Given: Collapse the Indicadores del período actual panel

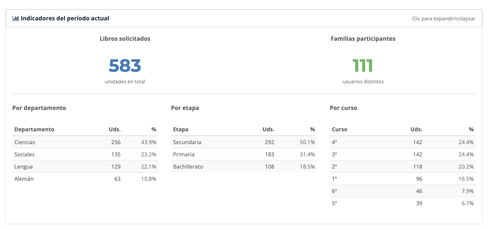Looking at the screenshot, I should tap(244, 18).
